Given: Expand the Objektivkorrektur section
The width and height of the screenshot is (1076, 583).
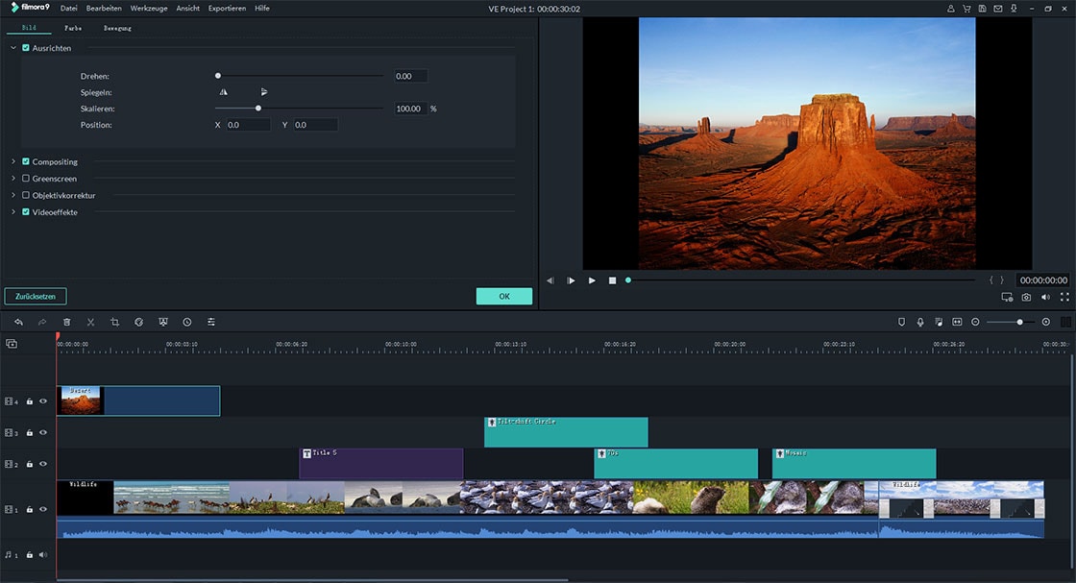Looking at the screenshot, I should point(13,196).
